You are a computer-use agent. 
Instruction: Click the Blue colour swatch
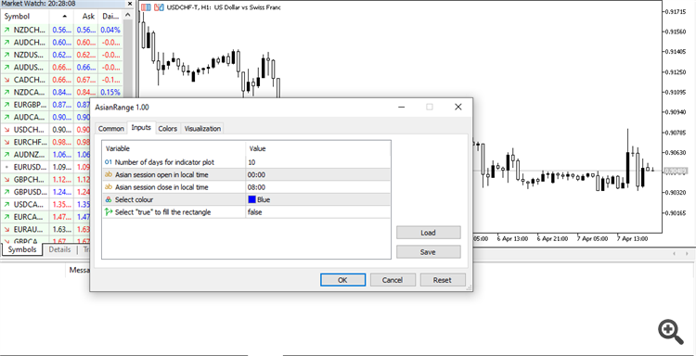(252, 199)
